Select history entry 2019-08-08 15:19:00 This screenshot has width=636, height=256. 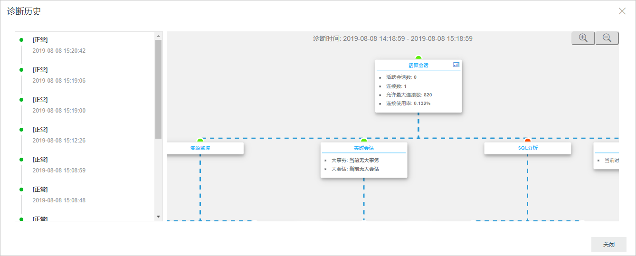point(59,111)
